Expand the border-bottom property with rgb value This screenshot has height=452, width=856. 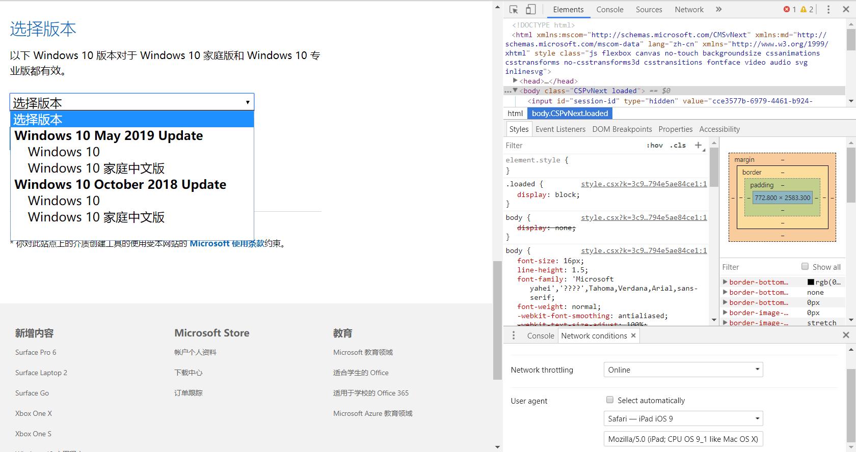click(x=725, y=281)
